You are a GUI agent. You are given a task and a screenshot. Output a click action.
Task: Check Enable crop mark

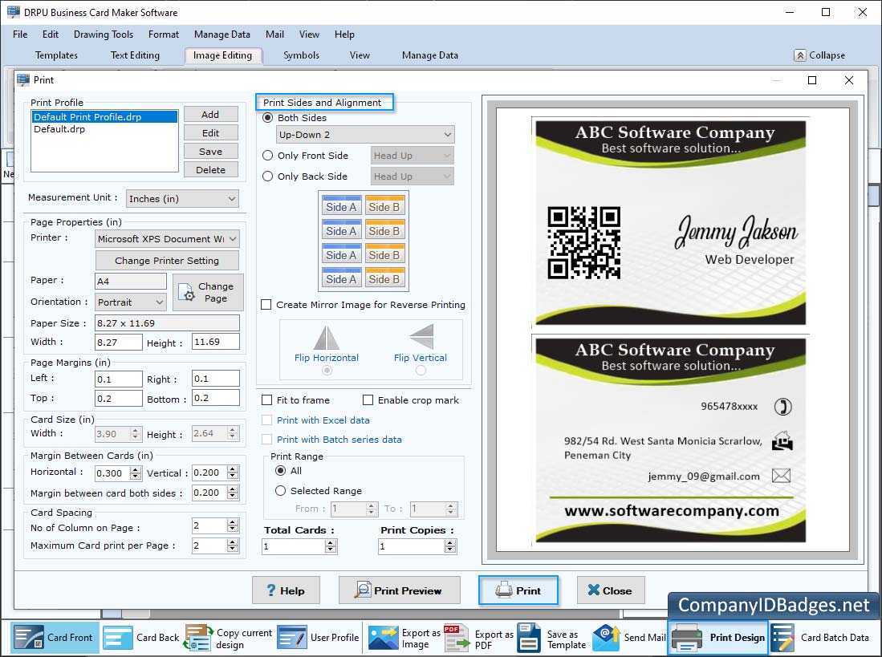point(368,400)
